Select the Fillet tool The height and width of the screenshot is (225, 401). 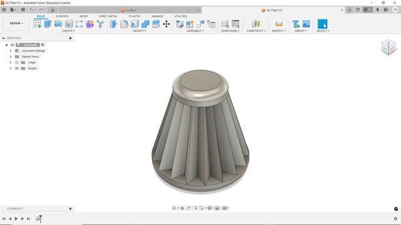pyautogui.click(x=124, y=24)
